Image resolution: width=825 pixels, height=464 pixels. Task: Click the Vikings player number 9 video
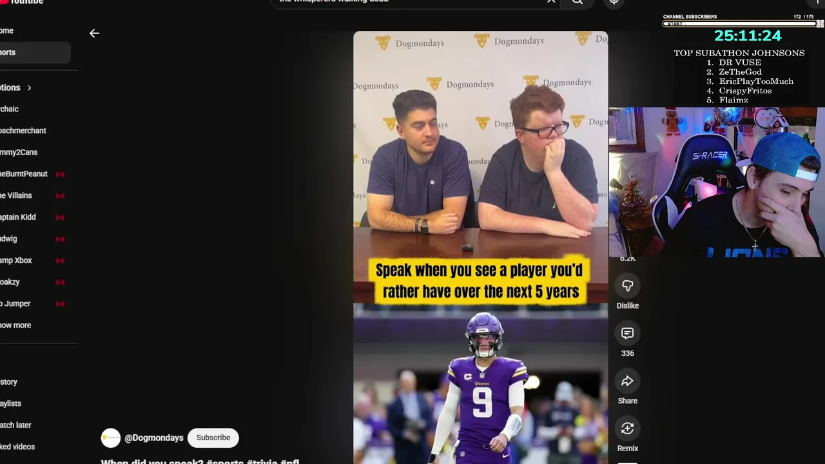coord(480,384)
